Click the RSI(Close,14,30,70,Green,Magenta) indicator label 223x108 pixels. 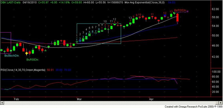23,70
